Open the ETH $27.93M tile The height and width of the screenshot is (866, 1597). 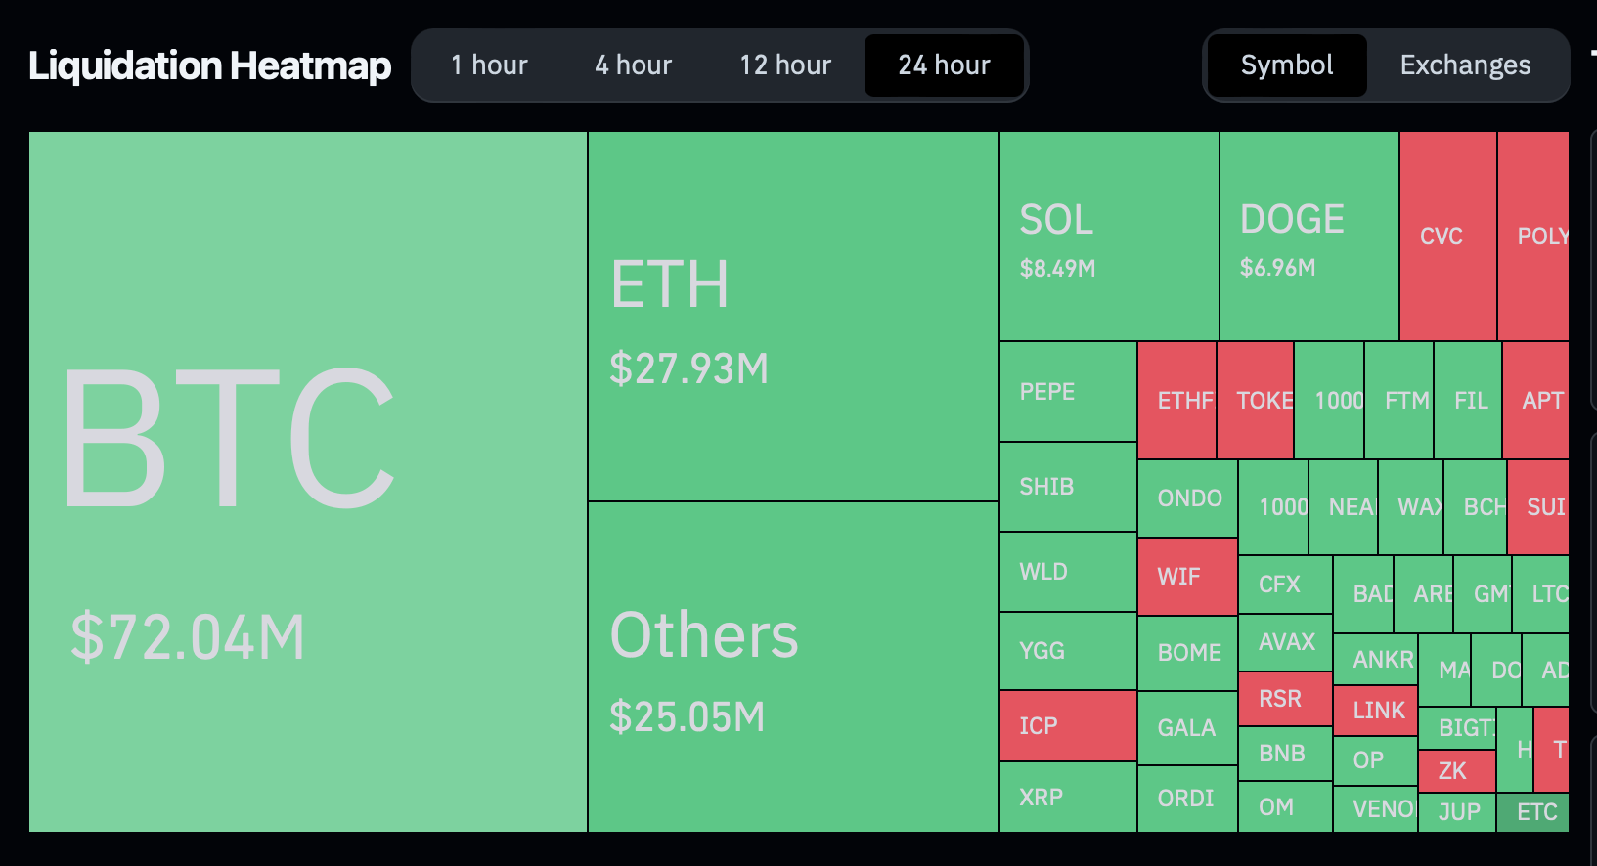coord(793,317)
